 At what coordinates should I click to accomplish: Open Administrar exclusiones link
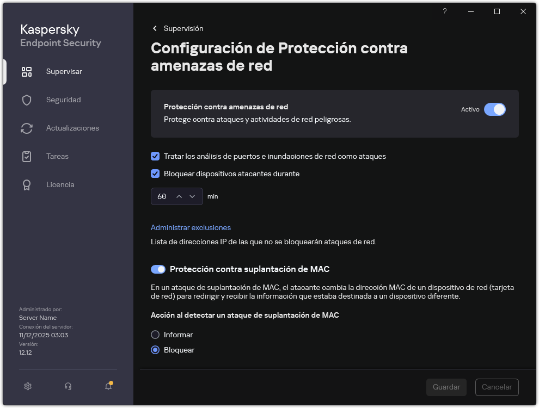[191, 227]
